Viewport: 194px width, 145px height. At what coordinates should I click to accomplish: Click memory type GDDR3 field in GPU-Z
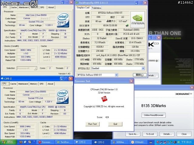pyautogui.click(x=100, y=47)
